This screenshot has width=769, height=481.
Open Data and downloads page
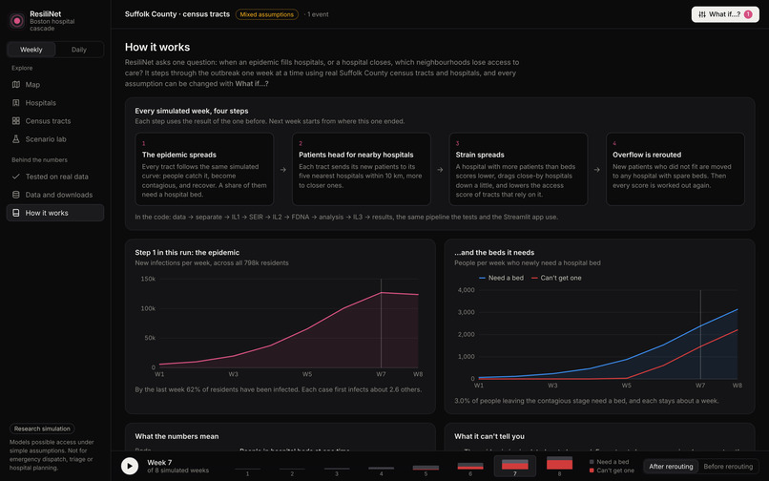click(x=55, y=195)
